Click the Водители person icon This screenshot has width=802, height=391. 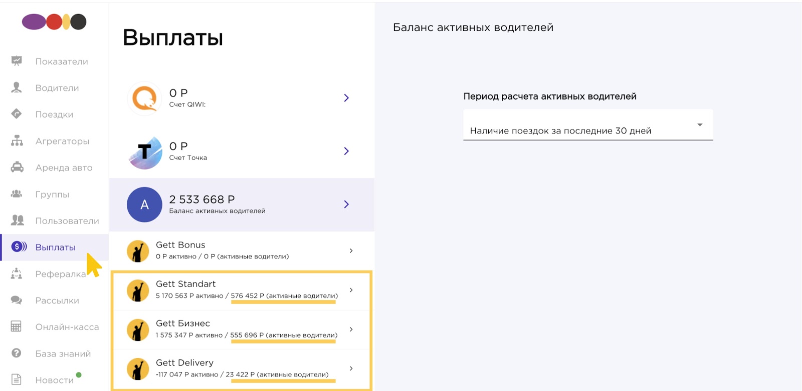[17, 87]
